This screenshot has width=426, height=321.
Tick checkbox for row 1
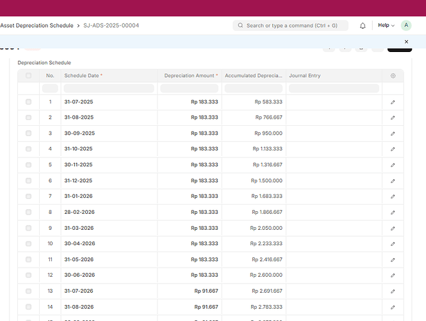29,101
